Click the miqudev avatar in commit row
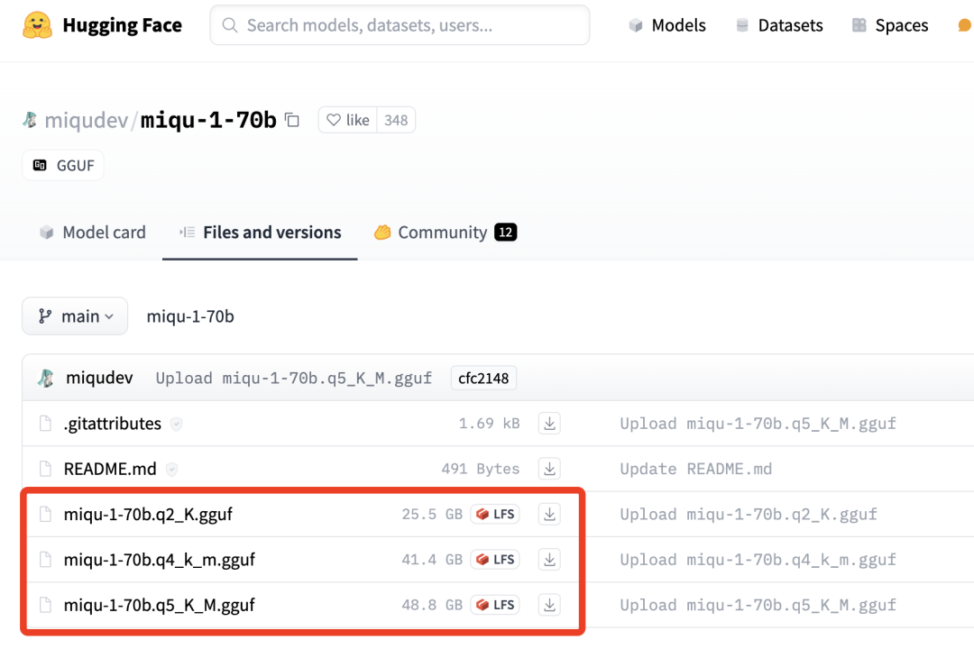 tap(46, 378)
